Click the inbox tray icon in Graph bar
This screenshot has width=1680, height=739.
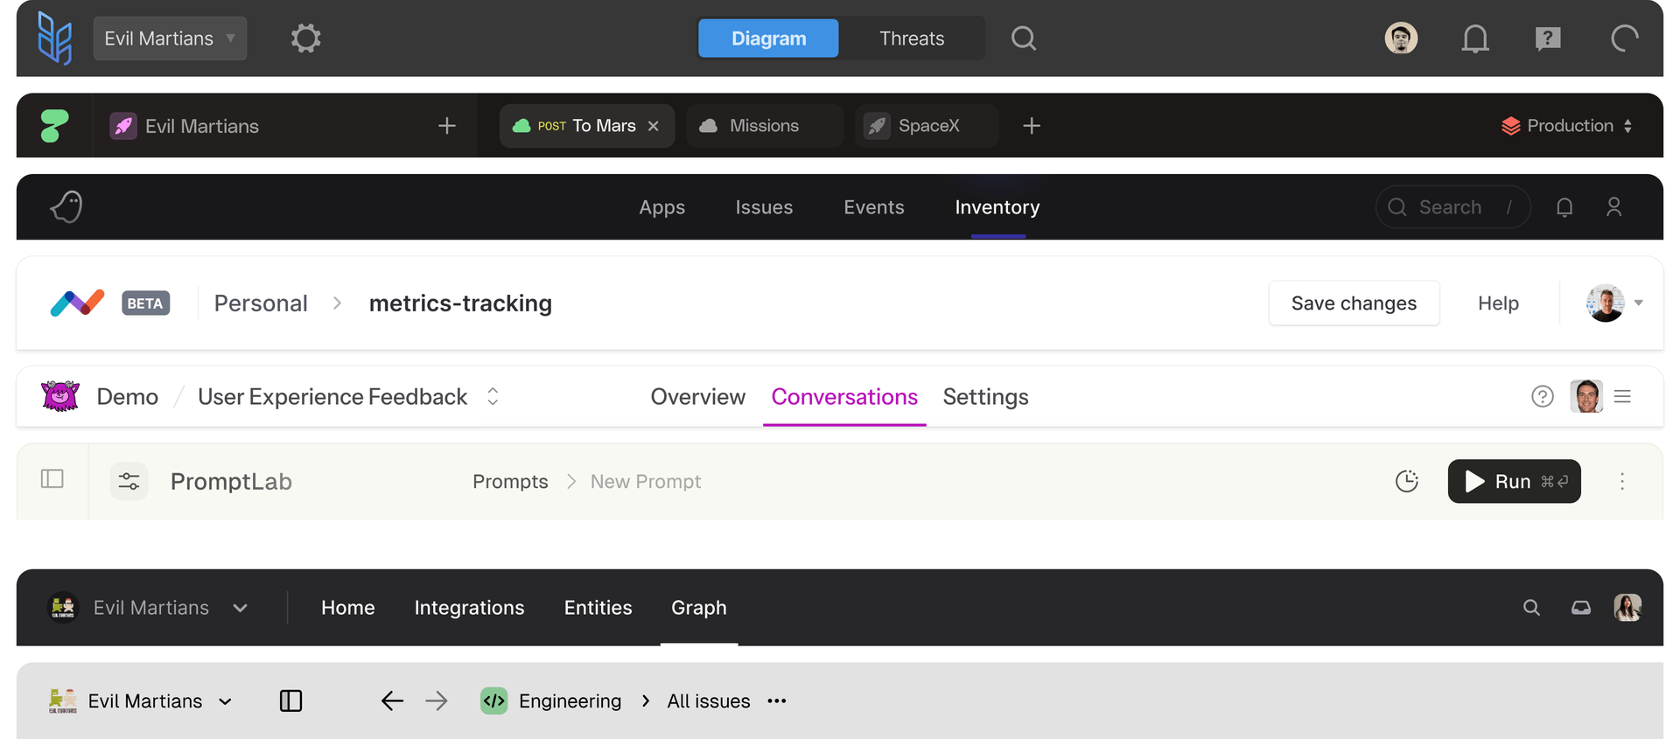[1580, 608]
